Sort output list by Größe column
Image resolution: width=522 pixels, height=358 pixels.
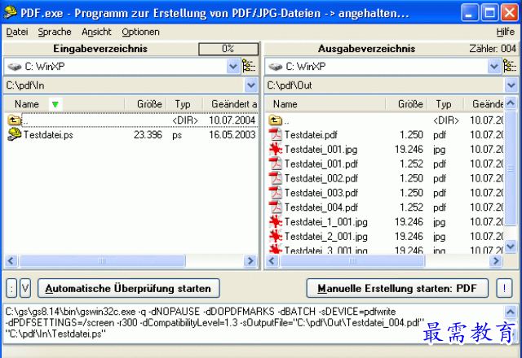(x=406, y=104)
